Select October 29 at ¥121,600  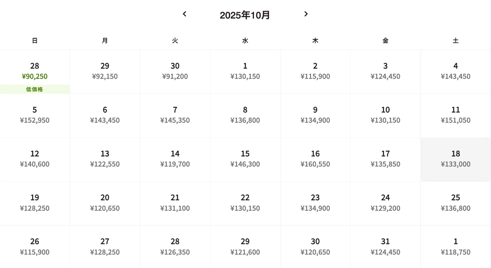pyautogui.click(x=245, y=247)
